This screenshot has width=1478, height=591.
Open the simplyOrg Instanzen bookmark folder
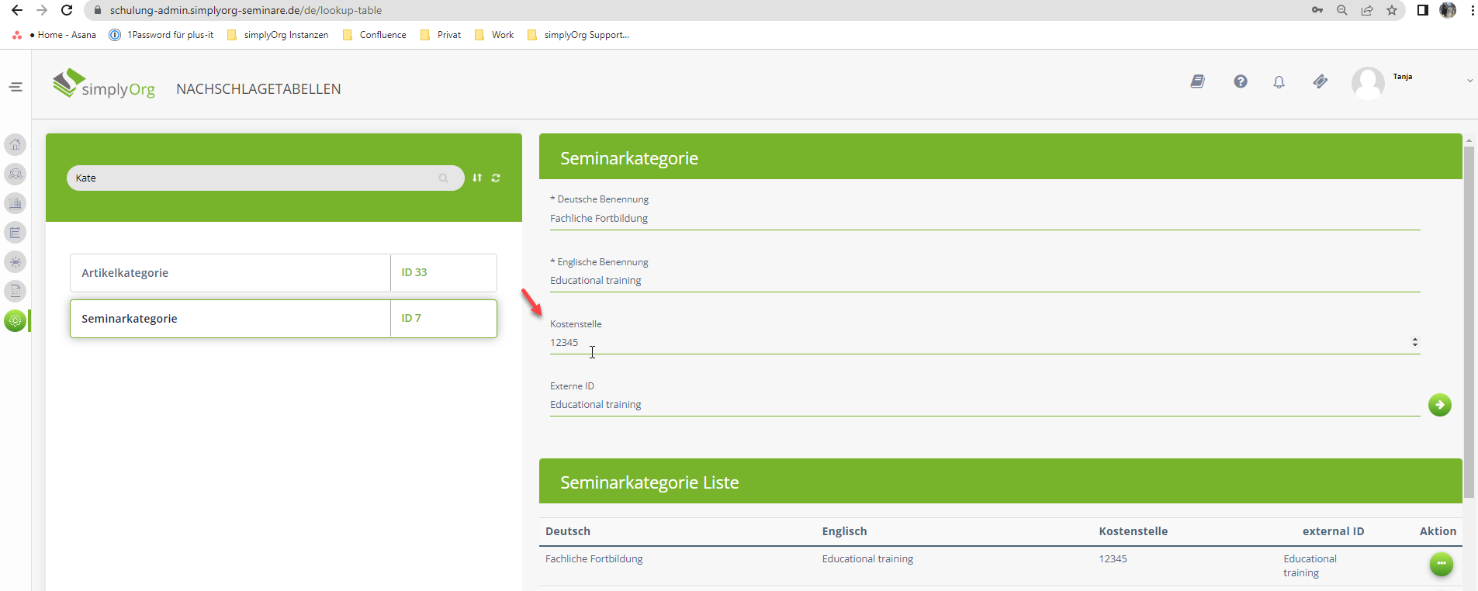click(278, 35)
